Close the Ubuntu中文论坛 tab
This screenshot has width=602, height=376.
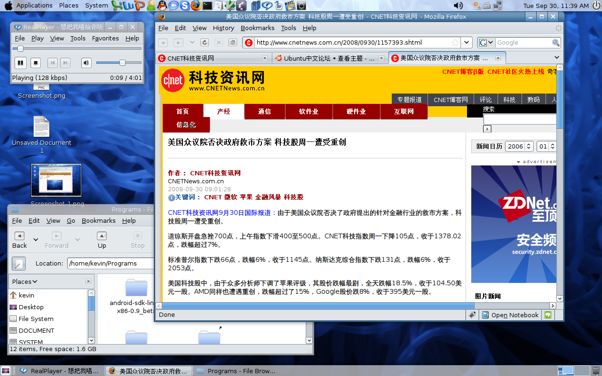381,58
